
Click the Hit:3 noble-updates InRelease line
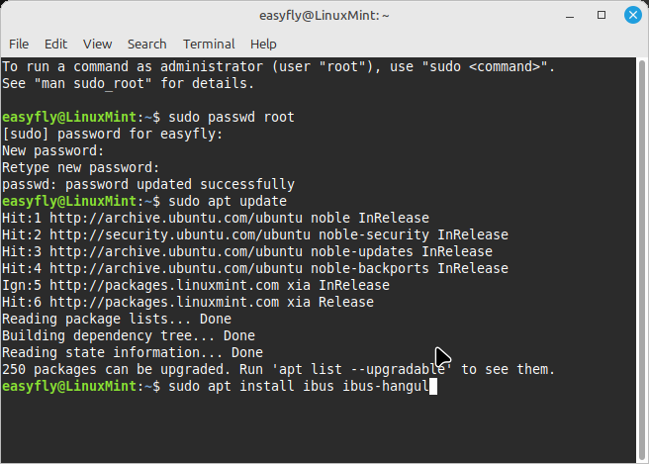pos(247,251)
